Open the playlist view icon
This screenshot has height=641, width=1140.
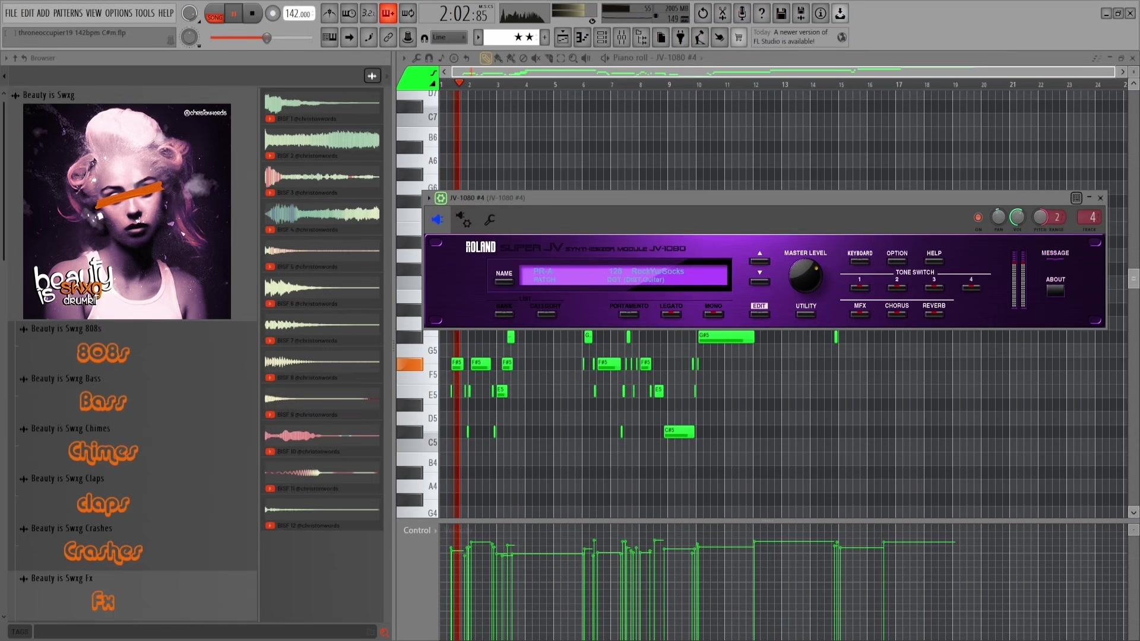pos(563,37)
